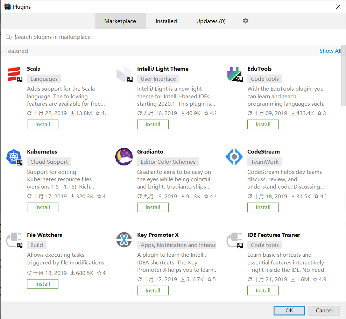Click IDE Features Trainer's 4.9 rating
The image size is (346, 319).
pyautogui.click(x=320, y=279)
